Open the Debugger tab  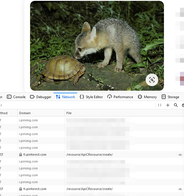point(41,97)
